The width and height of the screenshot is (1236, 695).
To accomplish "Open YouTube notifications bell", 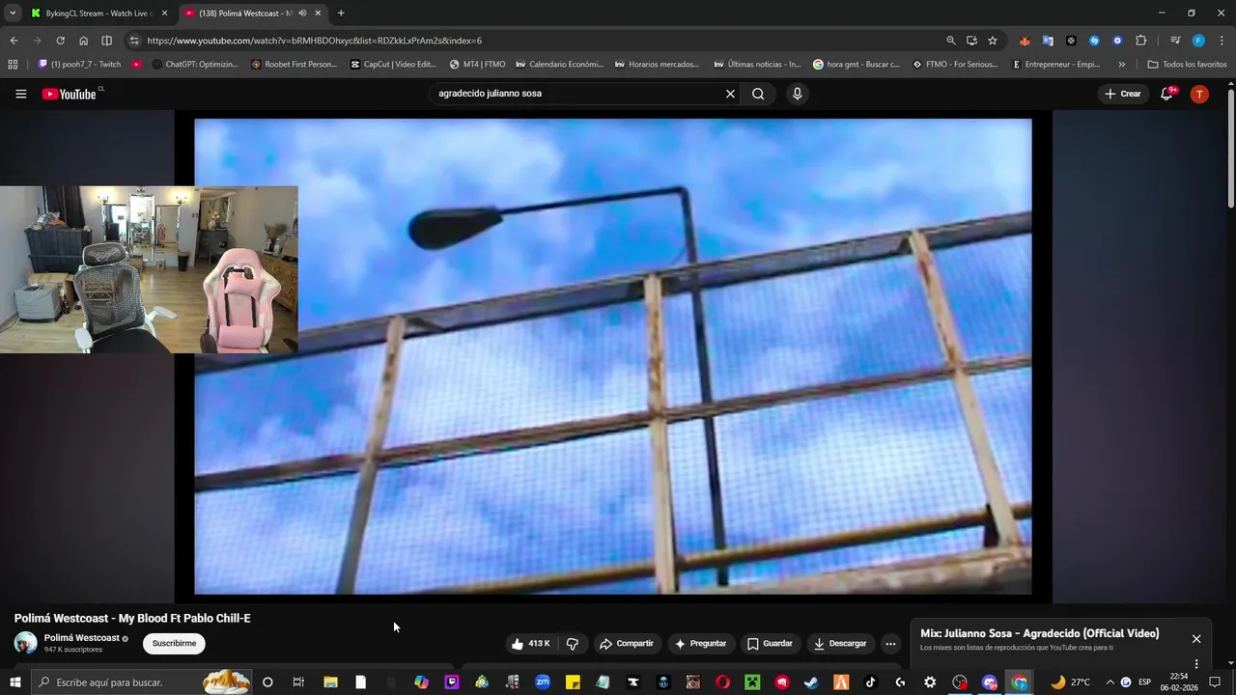I will pos(1166,94).
